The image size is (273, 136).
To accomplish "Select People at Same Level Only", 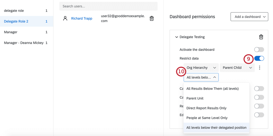I will point(207,118).
